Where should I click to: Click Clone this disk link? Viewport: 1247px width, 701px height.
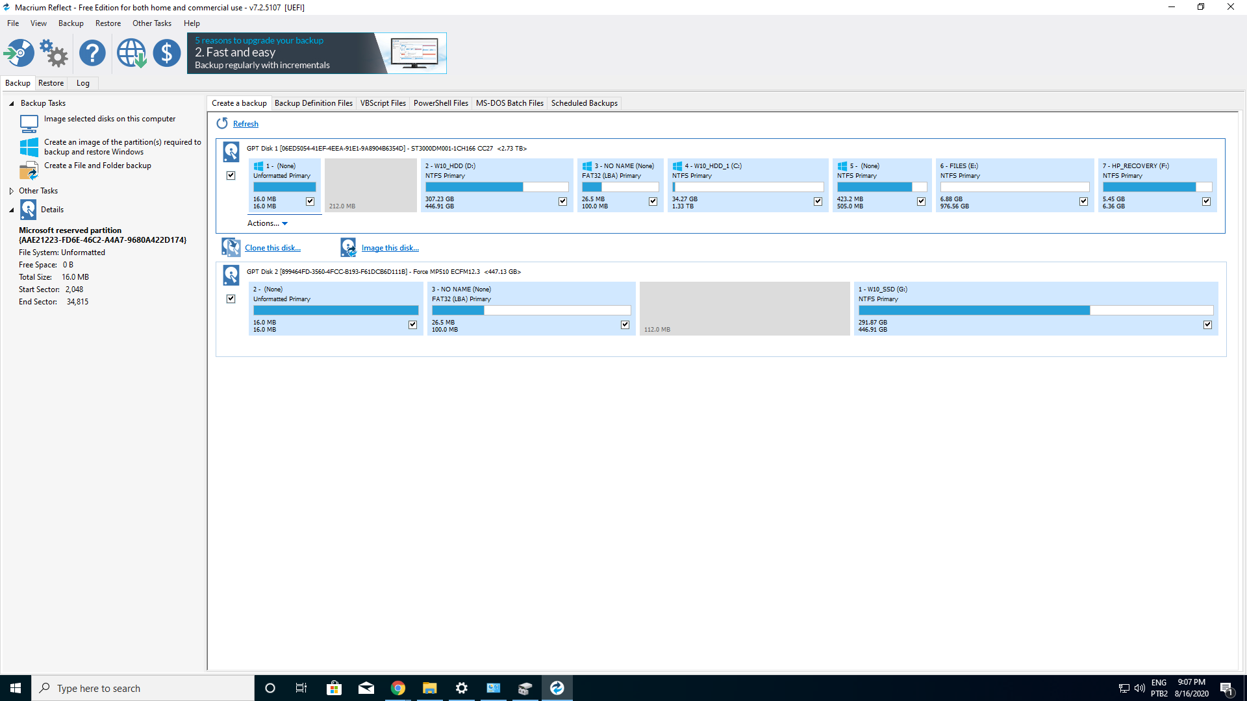[x=273, y=248]
